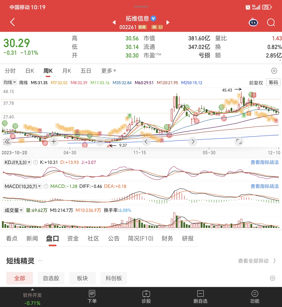Tap the orange T marker on chart
Image resolution: width=282 pixels, height=307 pixels.
(x=249, y=113)
